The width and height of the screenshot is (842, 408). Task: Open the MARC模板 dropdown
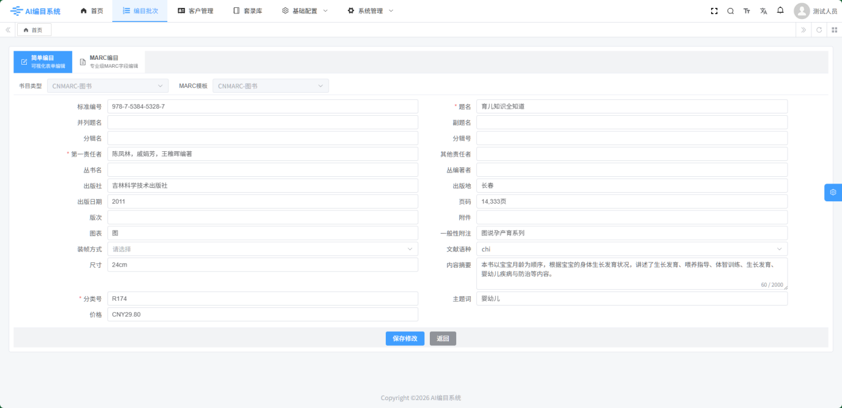point(270,86)
